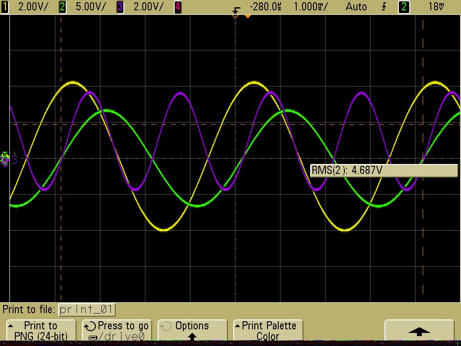
Task: Click the print_01 file name field
Action: [87, 310]
